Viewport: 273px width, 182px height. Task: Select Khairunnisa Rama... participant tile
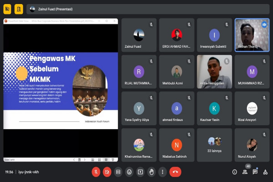click(139, 145)
